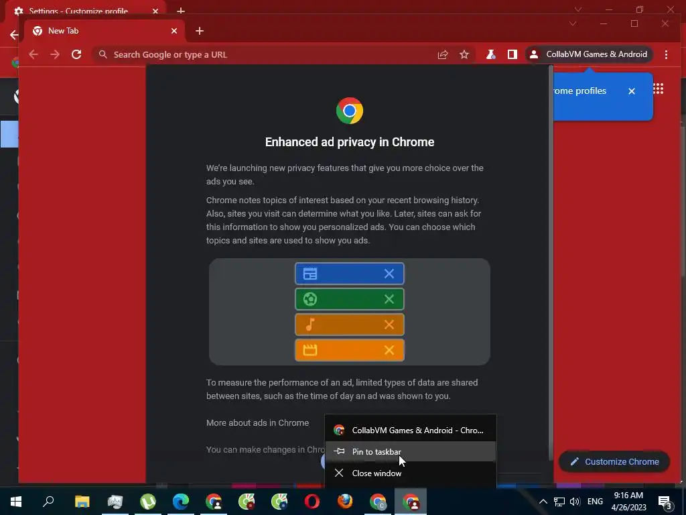Click the Chrome taskbar icon with C badge

(378, 502)
